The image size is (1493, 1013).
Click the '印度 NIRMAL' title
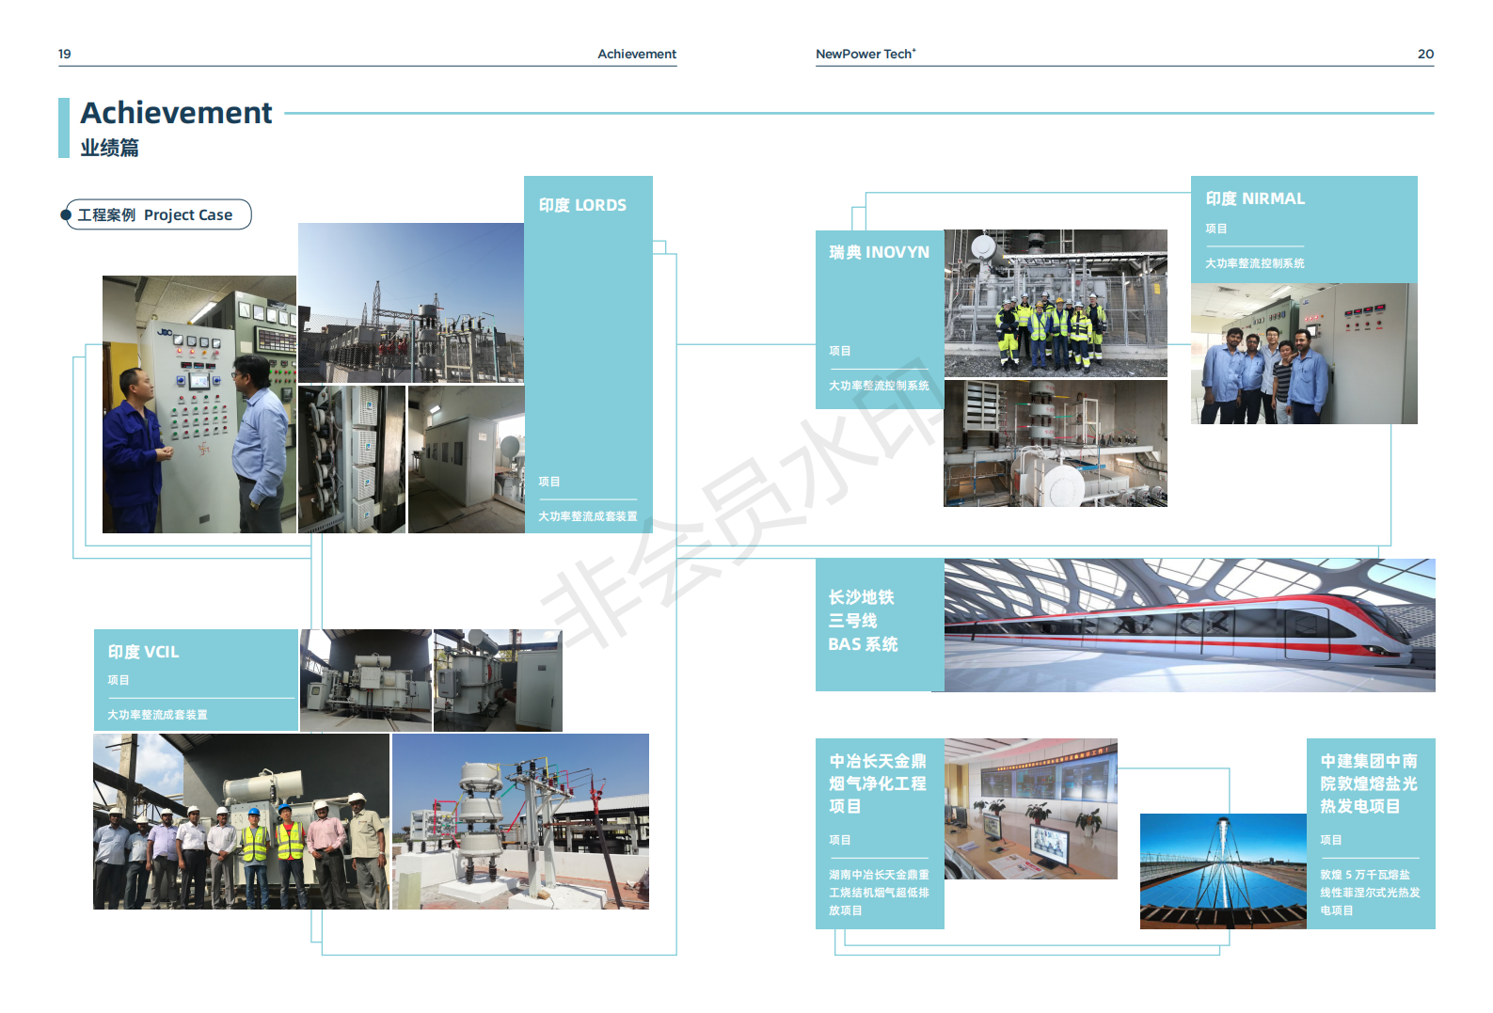coord(1255,198)
